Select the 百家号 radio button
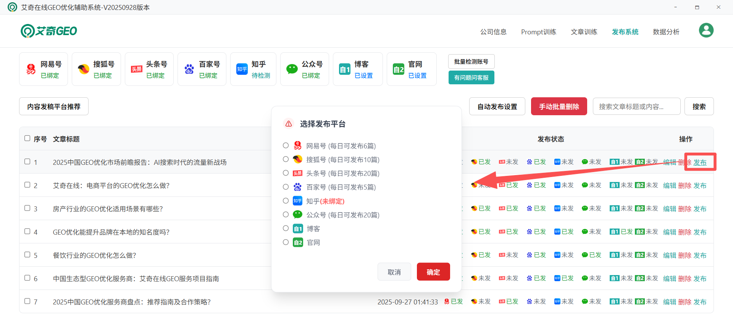The image size is (733, 330). (x=286, y=187)
